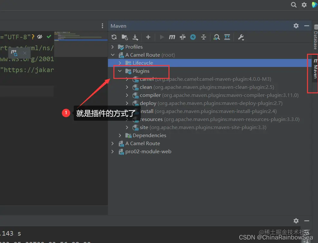Screen dimensions: 318x243
Task: Download sources and documentation icon
Action: coord(135,37)
